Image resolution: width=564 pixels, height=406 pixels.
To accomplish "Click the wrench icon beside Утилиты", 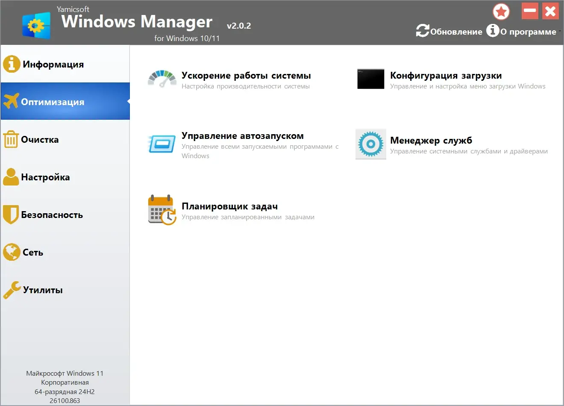I will [12, 290].
